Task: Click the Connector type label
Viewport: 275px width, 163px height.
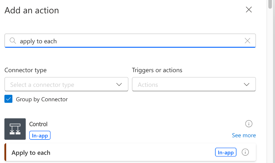Action: [26, 70]
